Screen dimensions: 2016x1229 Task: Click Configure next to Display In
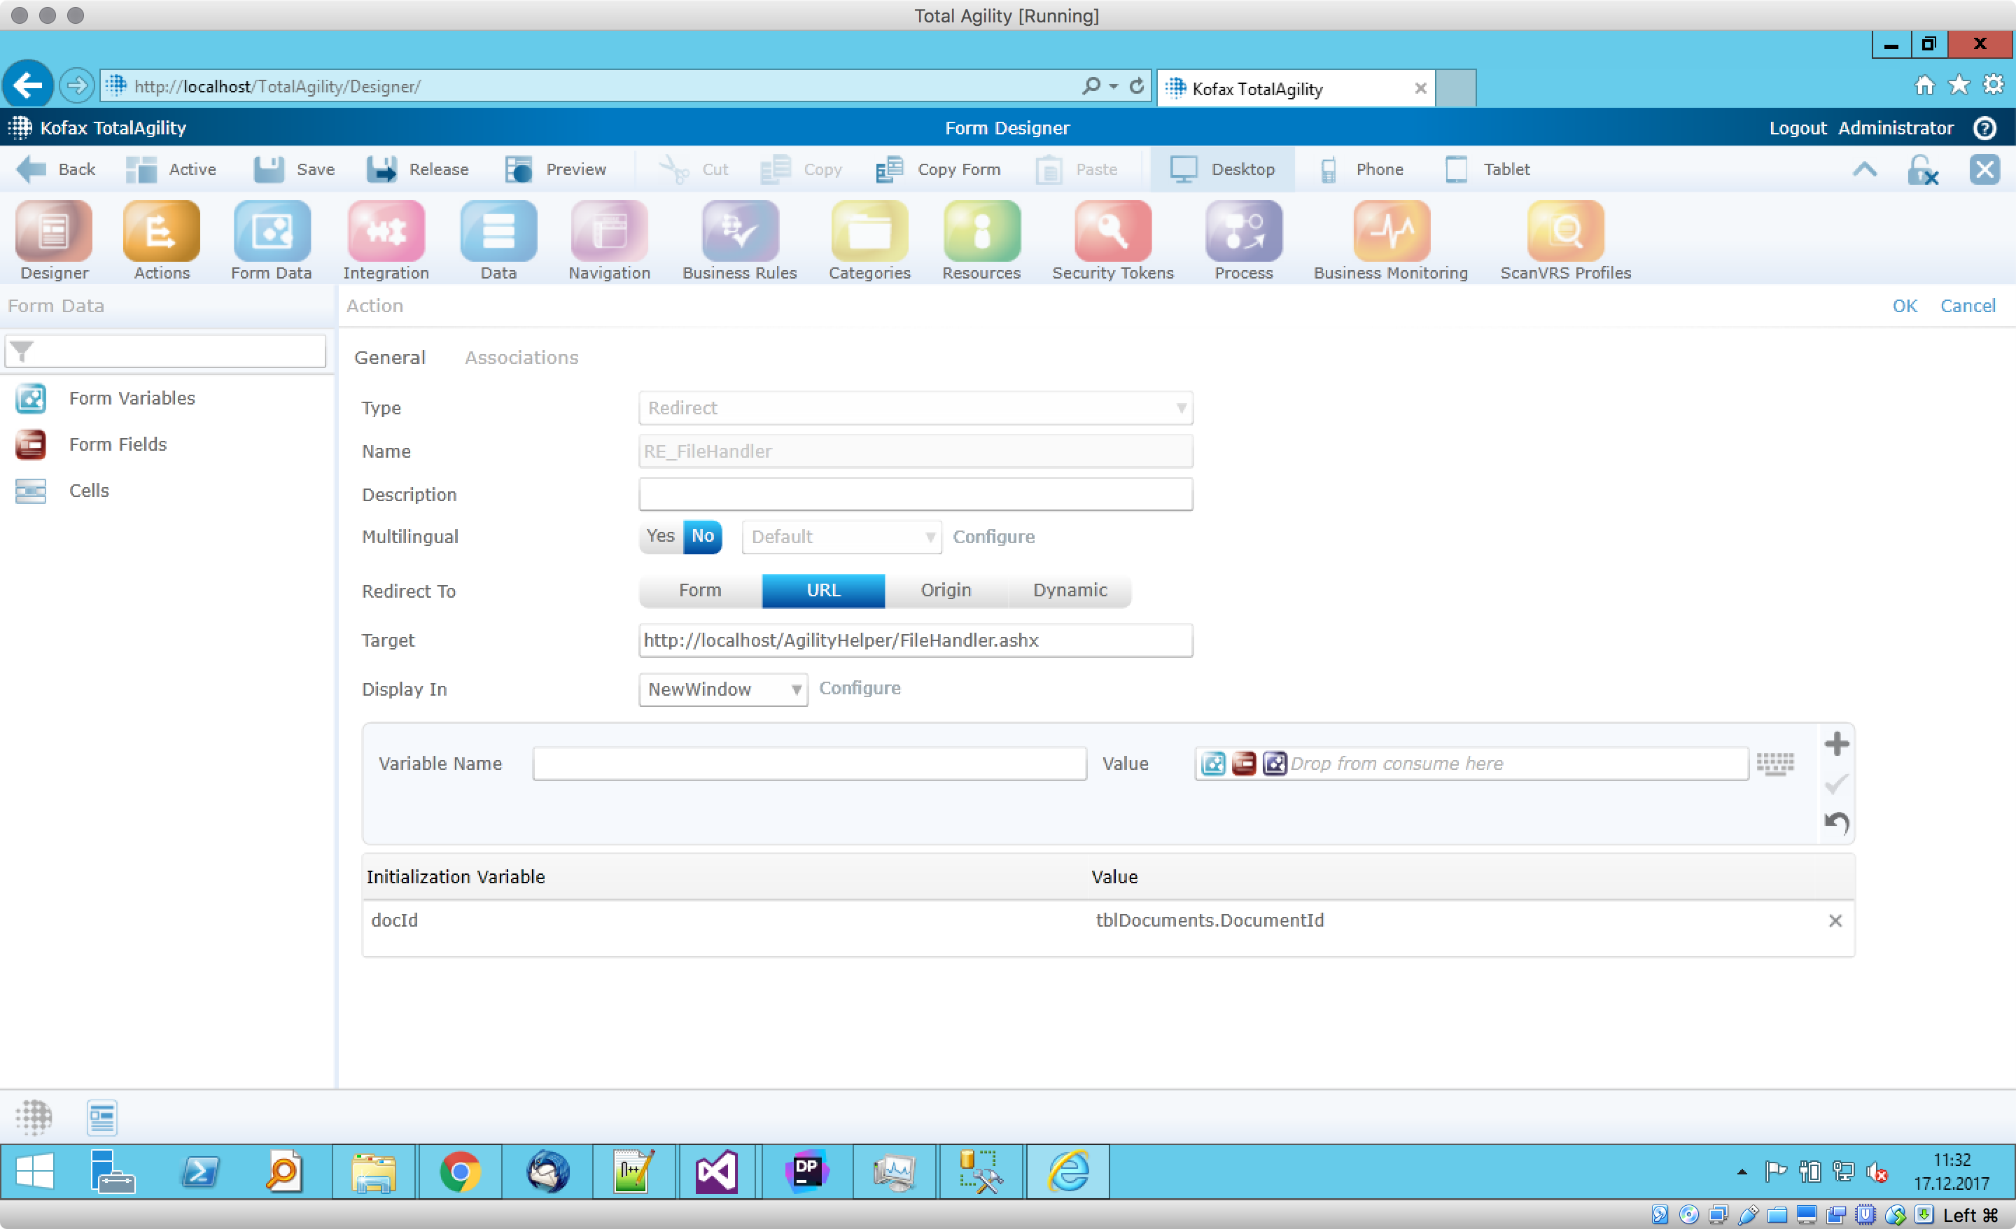[859, 688]
